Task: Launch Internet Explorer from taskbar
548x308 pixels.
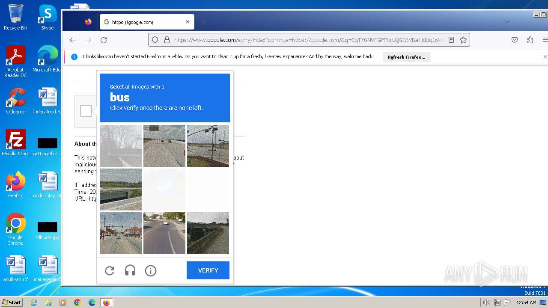Action: [34, 302]
